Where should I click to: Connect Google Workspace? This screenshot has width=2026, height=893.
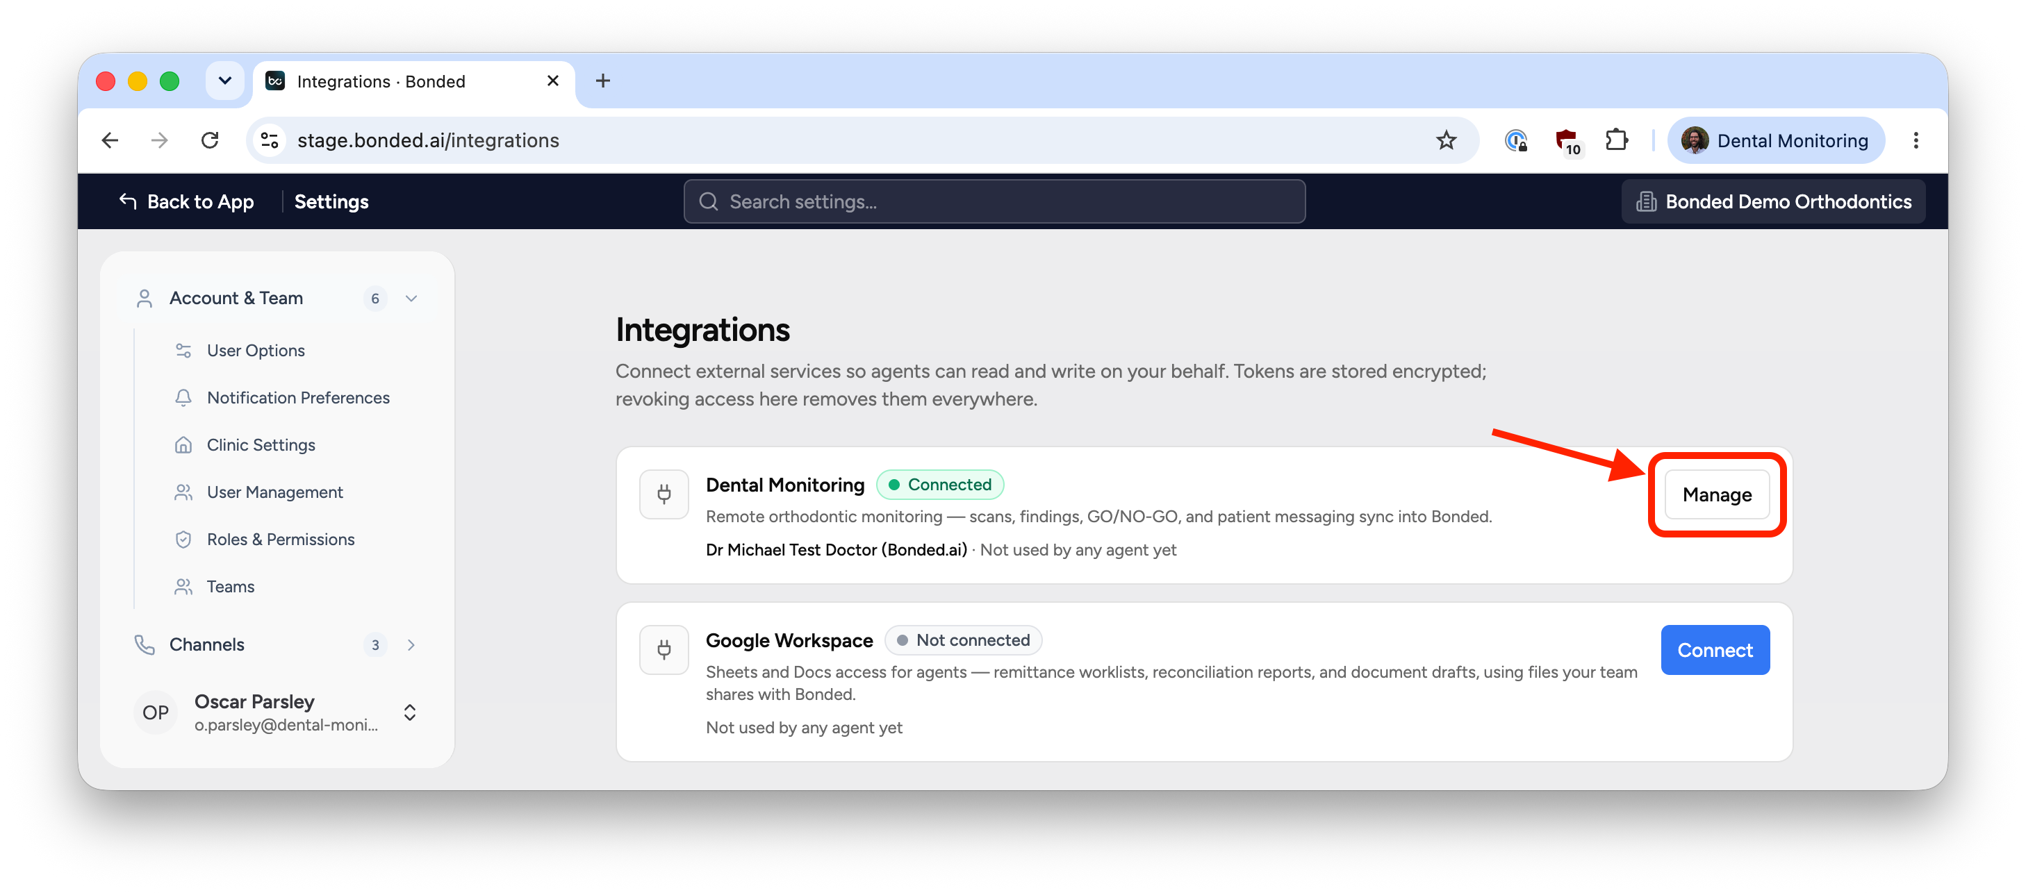pyautogui.click(x=1715, y=650)
